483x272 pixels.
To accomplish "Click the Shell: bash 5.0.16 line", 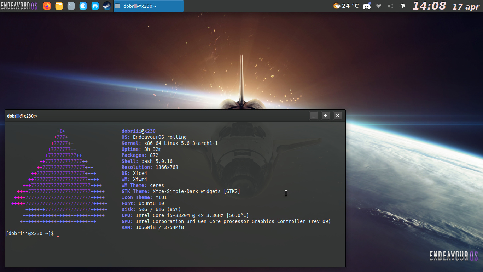I will pos(147,161).
